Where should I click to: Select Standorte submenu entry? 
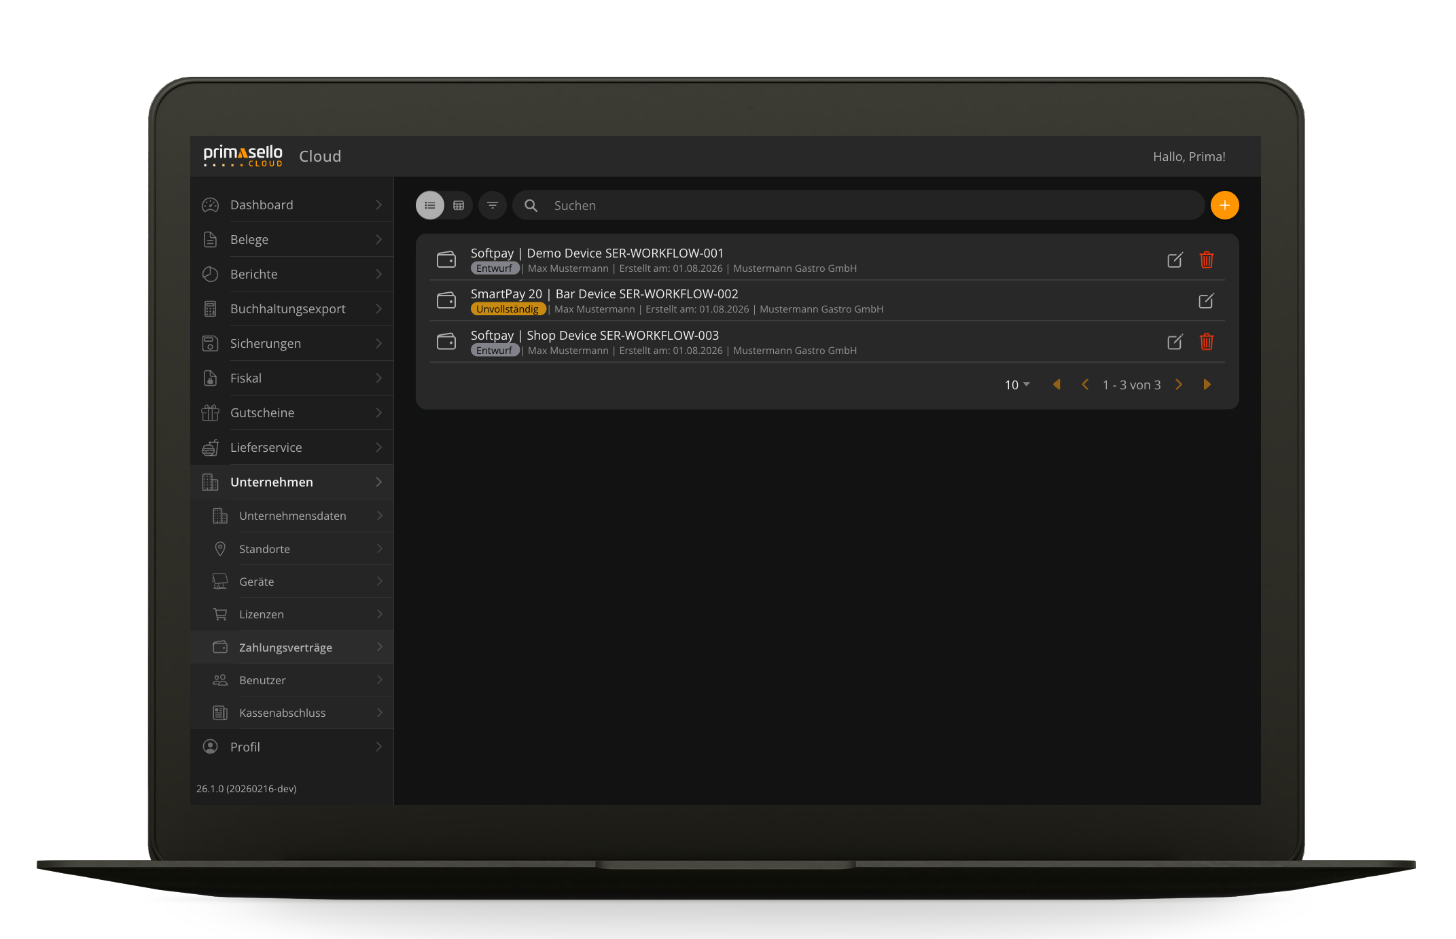(x=292, y=548)
